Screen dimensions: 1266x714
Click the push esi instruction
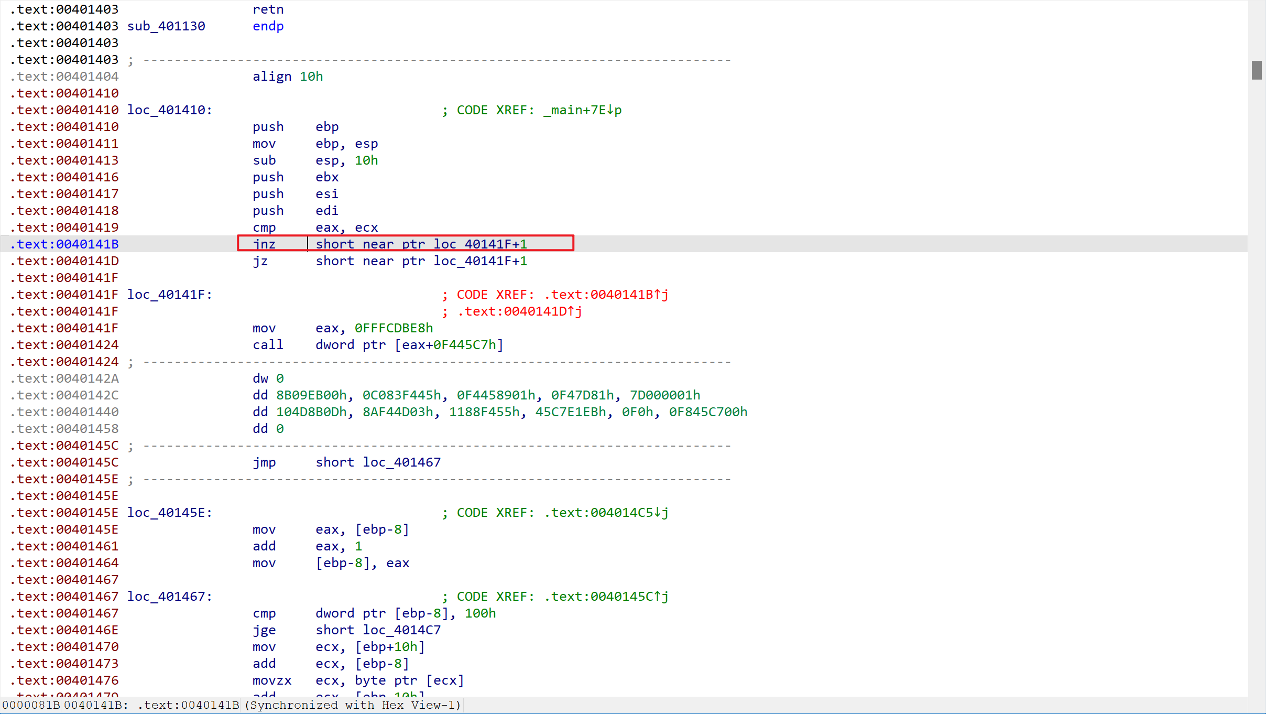(x=296, y=194)
